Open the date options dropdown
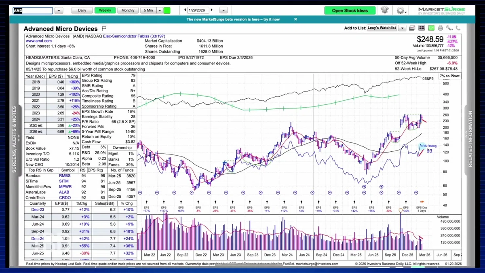Screen dimensions: 485x273 (224, 11)
